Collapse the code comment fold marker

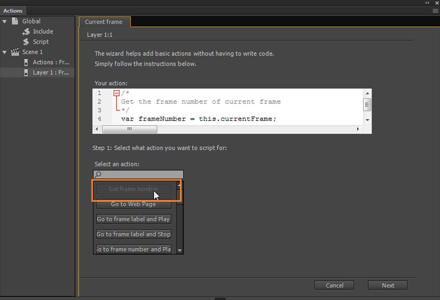tap(116, 93)
